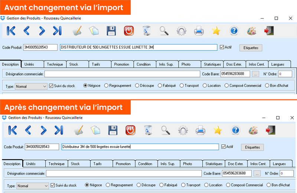Select Bon d'Achat radio in bottom window
This screenshot has width=297, height=193.
268,185
